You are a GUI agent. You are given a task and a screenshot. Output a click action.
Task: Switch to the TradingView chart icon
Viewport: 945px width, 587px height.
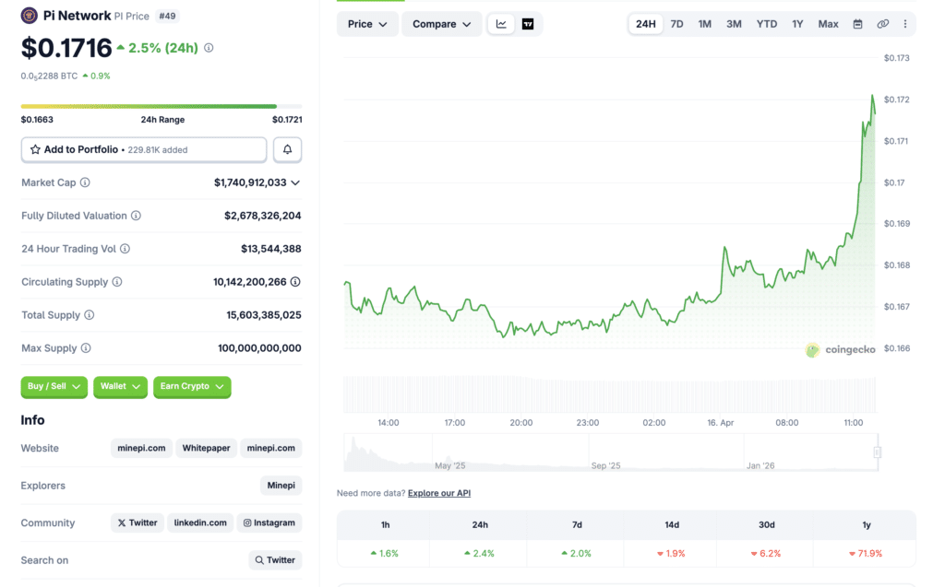(x=528, y=24)
